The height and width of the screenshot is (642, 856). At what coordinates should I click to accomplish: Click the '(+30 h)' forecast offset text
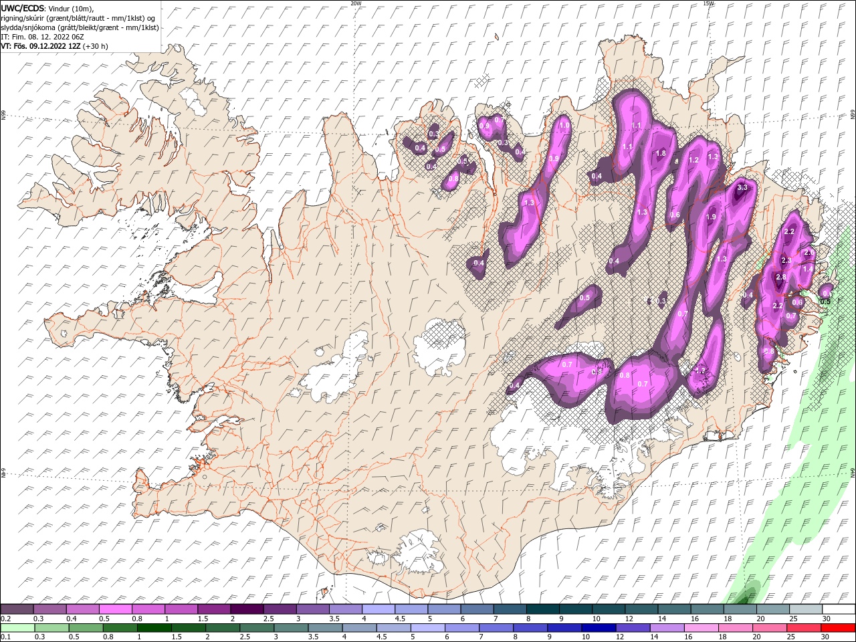95,46
